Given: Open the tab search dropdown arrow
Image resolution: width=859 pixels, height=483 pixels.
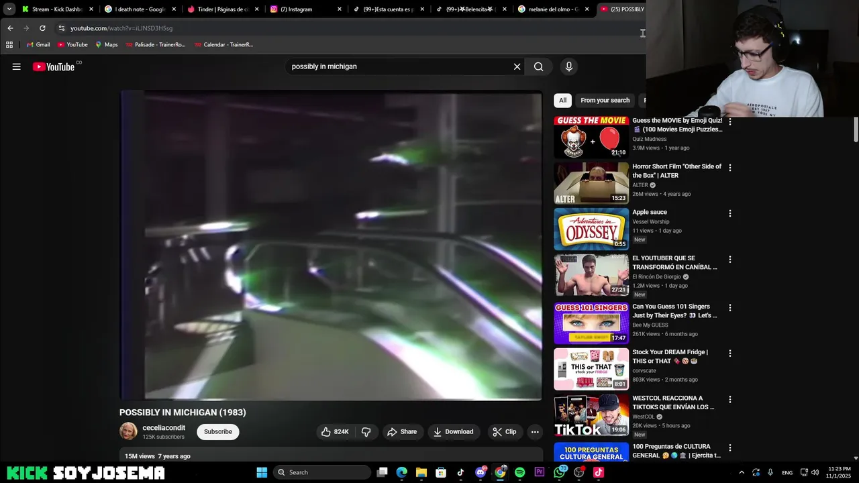Looking at the screenshot, I should (x=9, y=9).
